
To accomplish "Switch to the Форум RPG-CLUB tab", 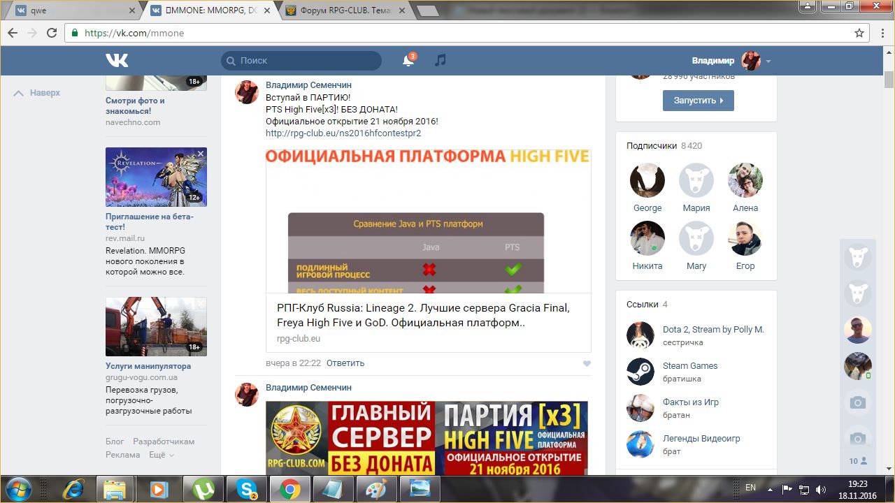I will tap(344, 10).
